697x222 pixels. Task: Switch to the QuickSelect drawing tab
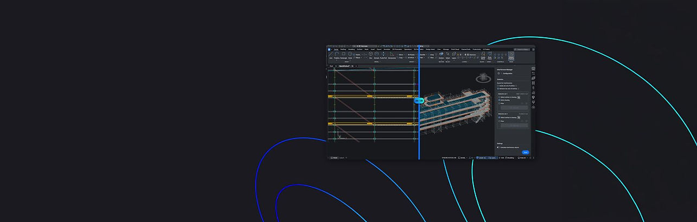[344, 66]
